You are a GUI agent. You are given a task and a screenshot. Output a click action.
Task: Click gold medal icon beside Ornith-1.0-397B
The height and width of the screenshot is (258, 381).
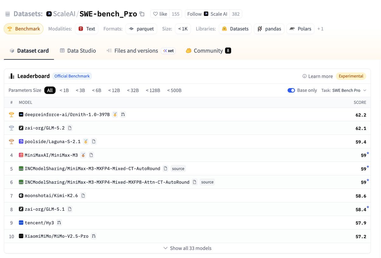tap(115, 114)
